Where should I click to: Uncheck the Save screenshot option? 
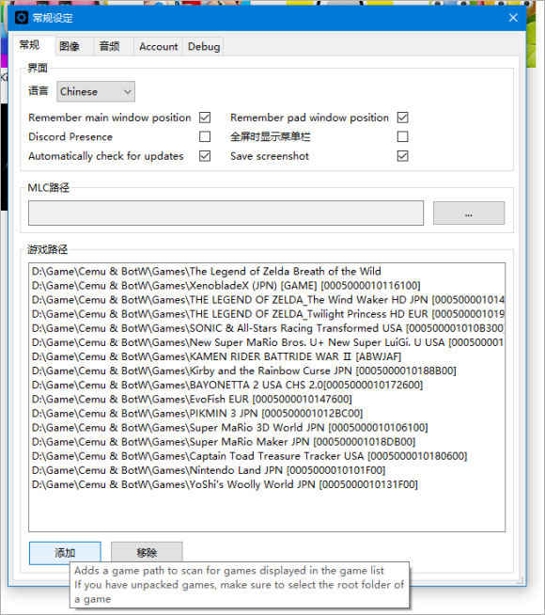point(402,156)
